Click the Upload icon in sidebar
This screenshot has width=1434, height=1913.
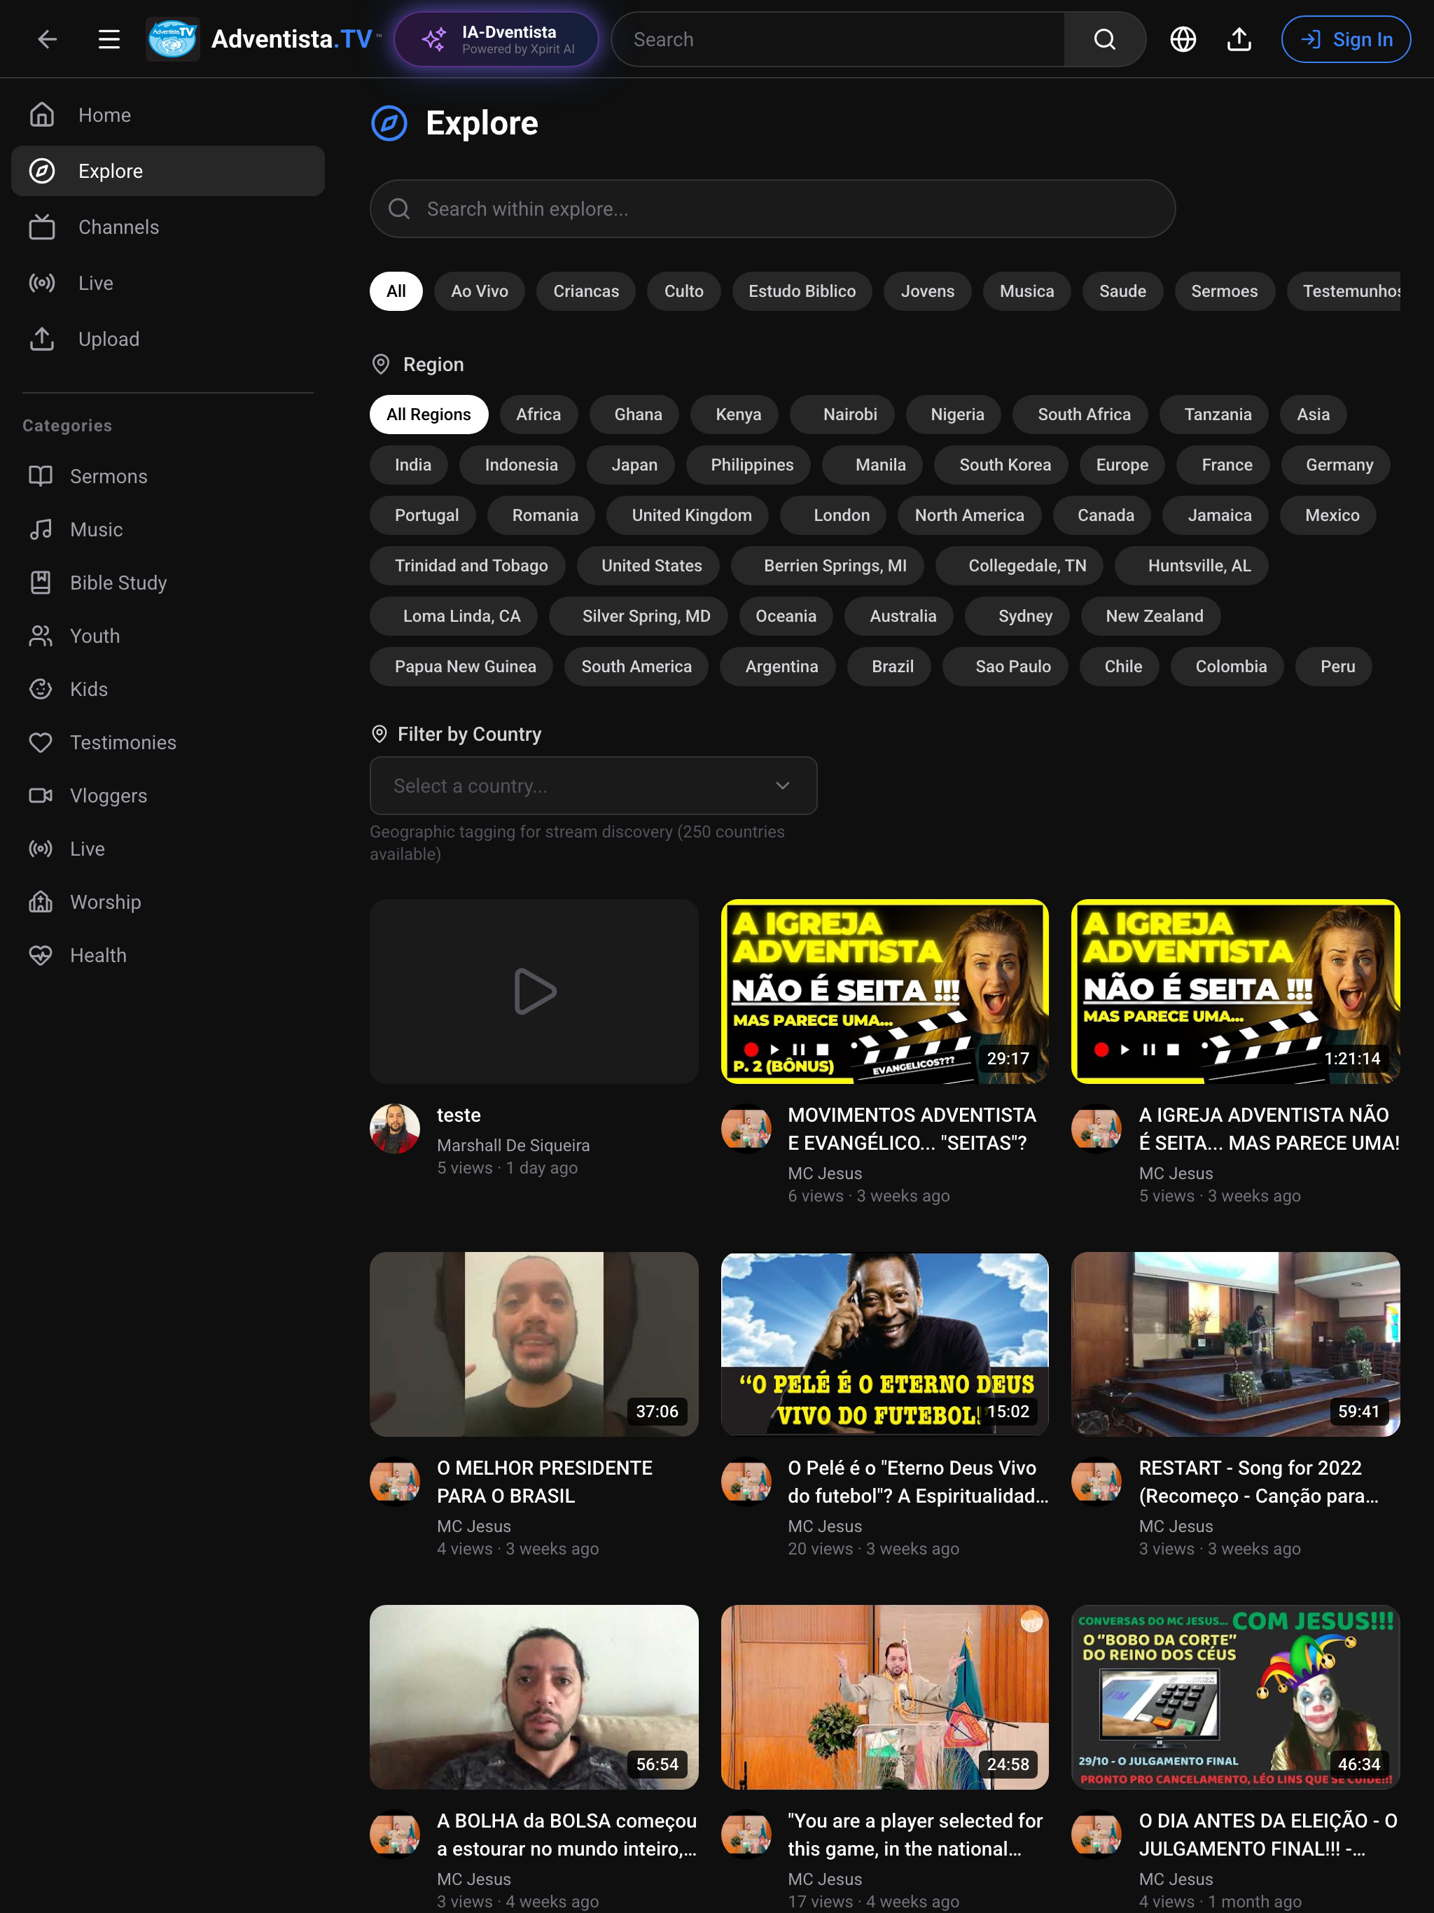point(41,339)
